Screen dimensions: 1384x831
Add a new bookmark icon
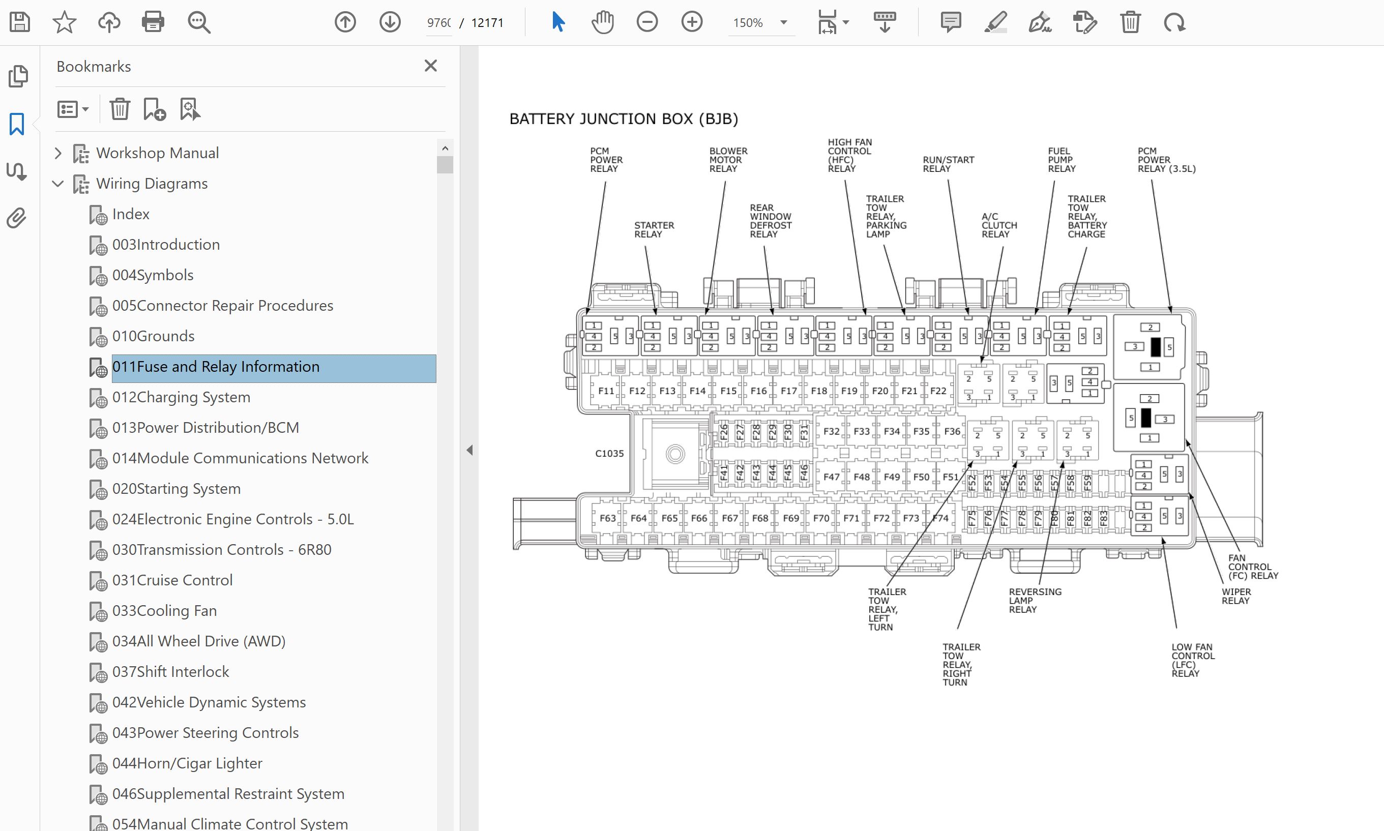tap(154, 109)
